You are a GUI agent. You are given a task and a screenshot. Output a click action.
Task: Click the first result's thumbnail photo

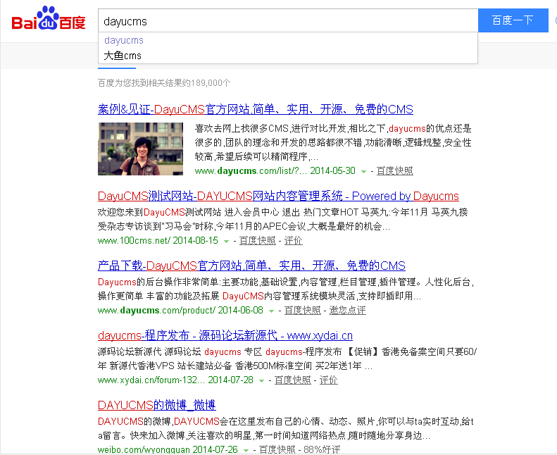[140, 149]
